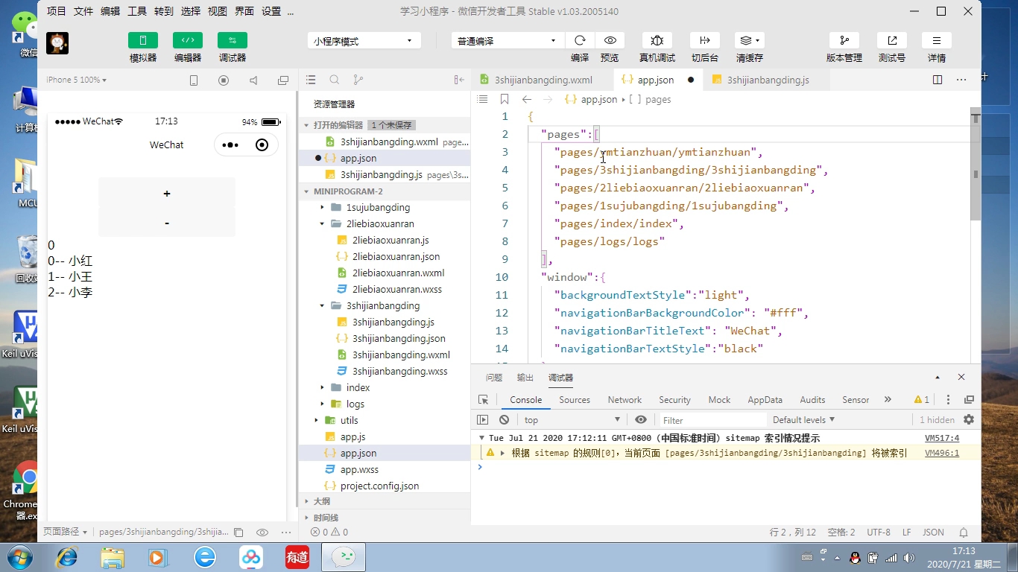The image size is (1018, 572).
Task: Open the settings menu (设置)
Action: [271, 11]
